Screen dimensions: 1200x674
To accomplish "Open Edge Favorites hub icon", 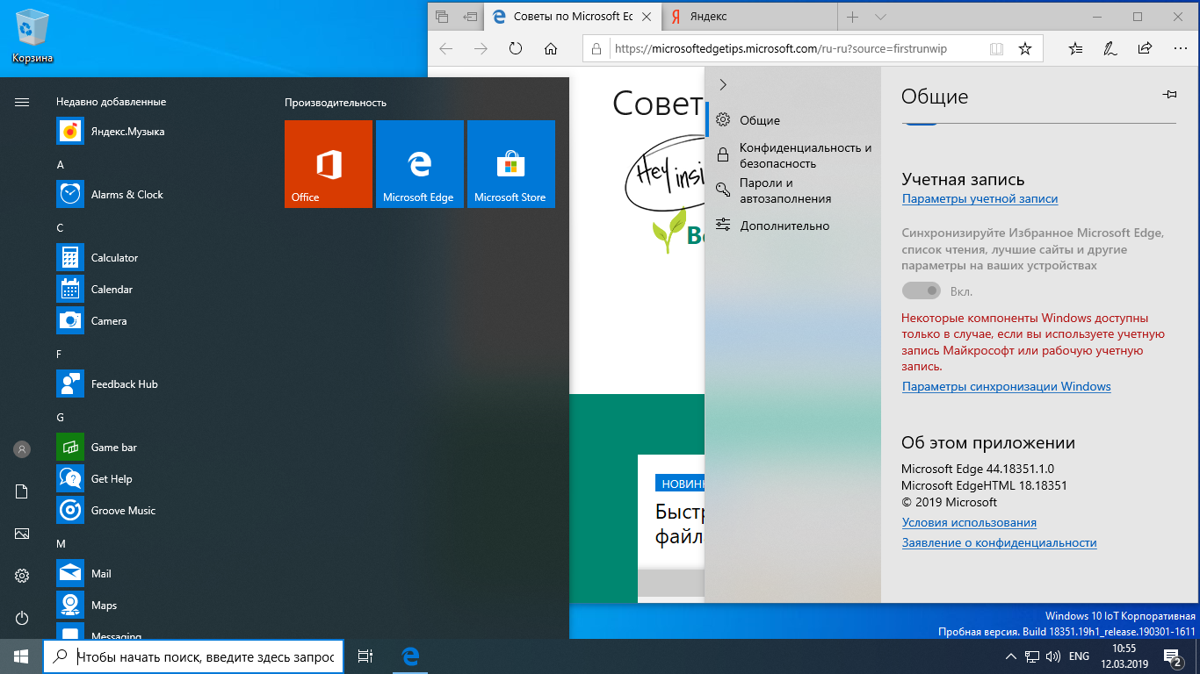I will (1075, 49).
